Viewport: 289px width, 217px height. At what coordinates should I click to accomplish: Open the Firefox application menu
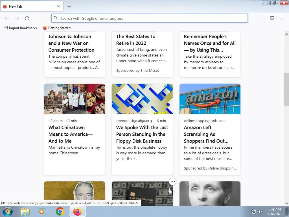282,18
